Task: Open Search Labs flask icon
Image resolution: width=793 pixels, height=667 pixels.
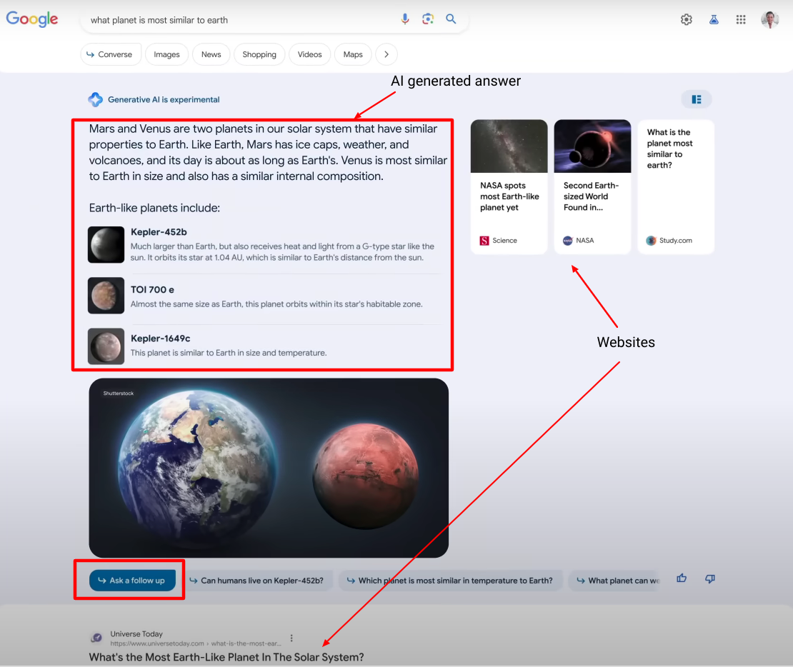Action: pyautogui.click(x=714, y=20)
